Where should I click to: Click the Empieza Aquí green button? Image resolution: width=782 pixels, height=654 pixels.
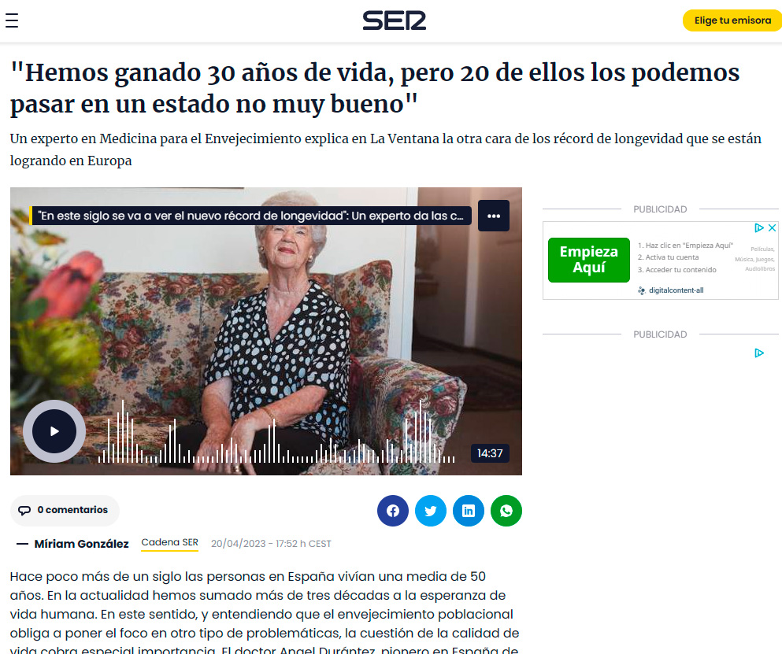point(589,260)
